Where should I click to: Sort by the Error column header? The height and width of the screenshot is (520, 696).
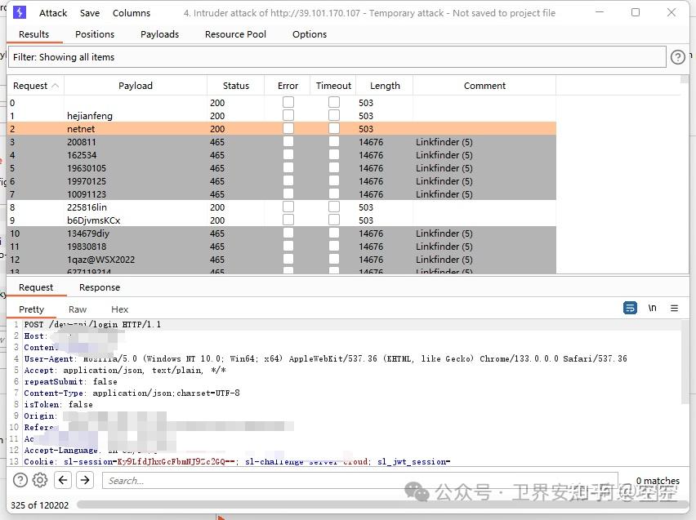[x=288, y=86]
